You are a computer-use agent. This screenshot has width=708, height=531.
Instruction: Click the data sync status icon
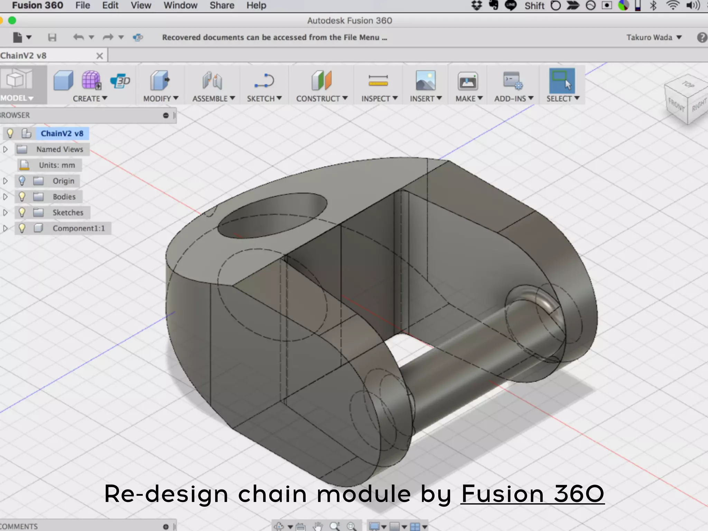138,37
